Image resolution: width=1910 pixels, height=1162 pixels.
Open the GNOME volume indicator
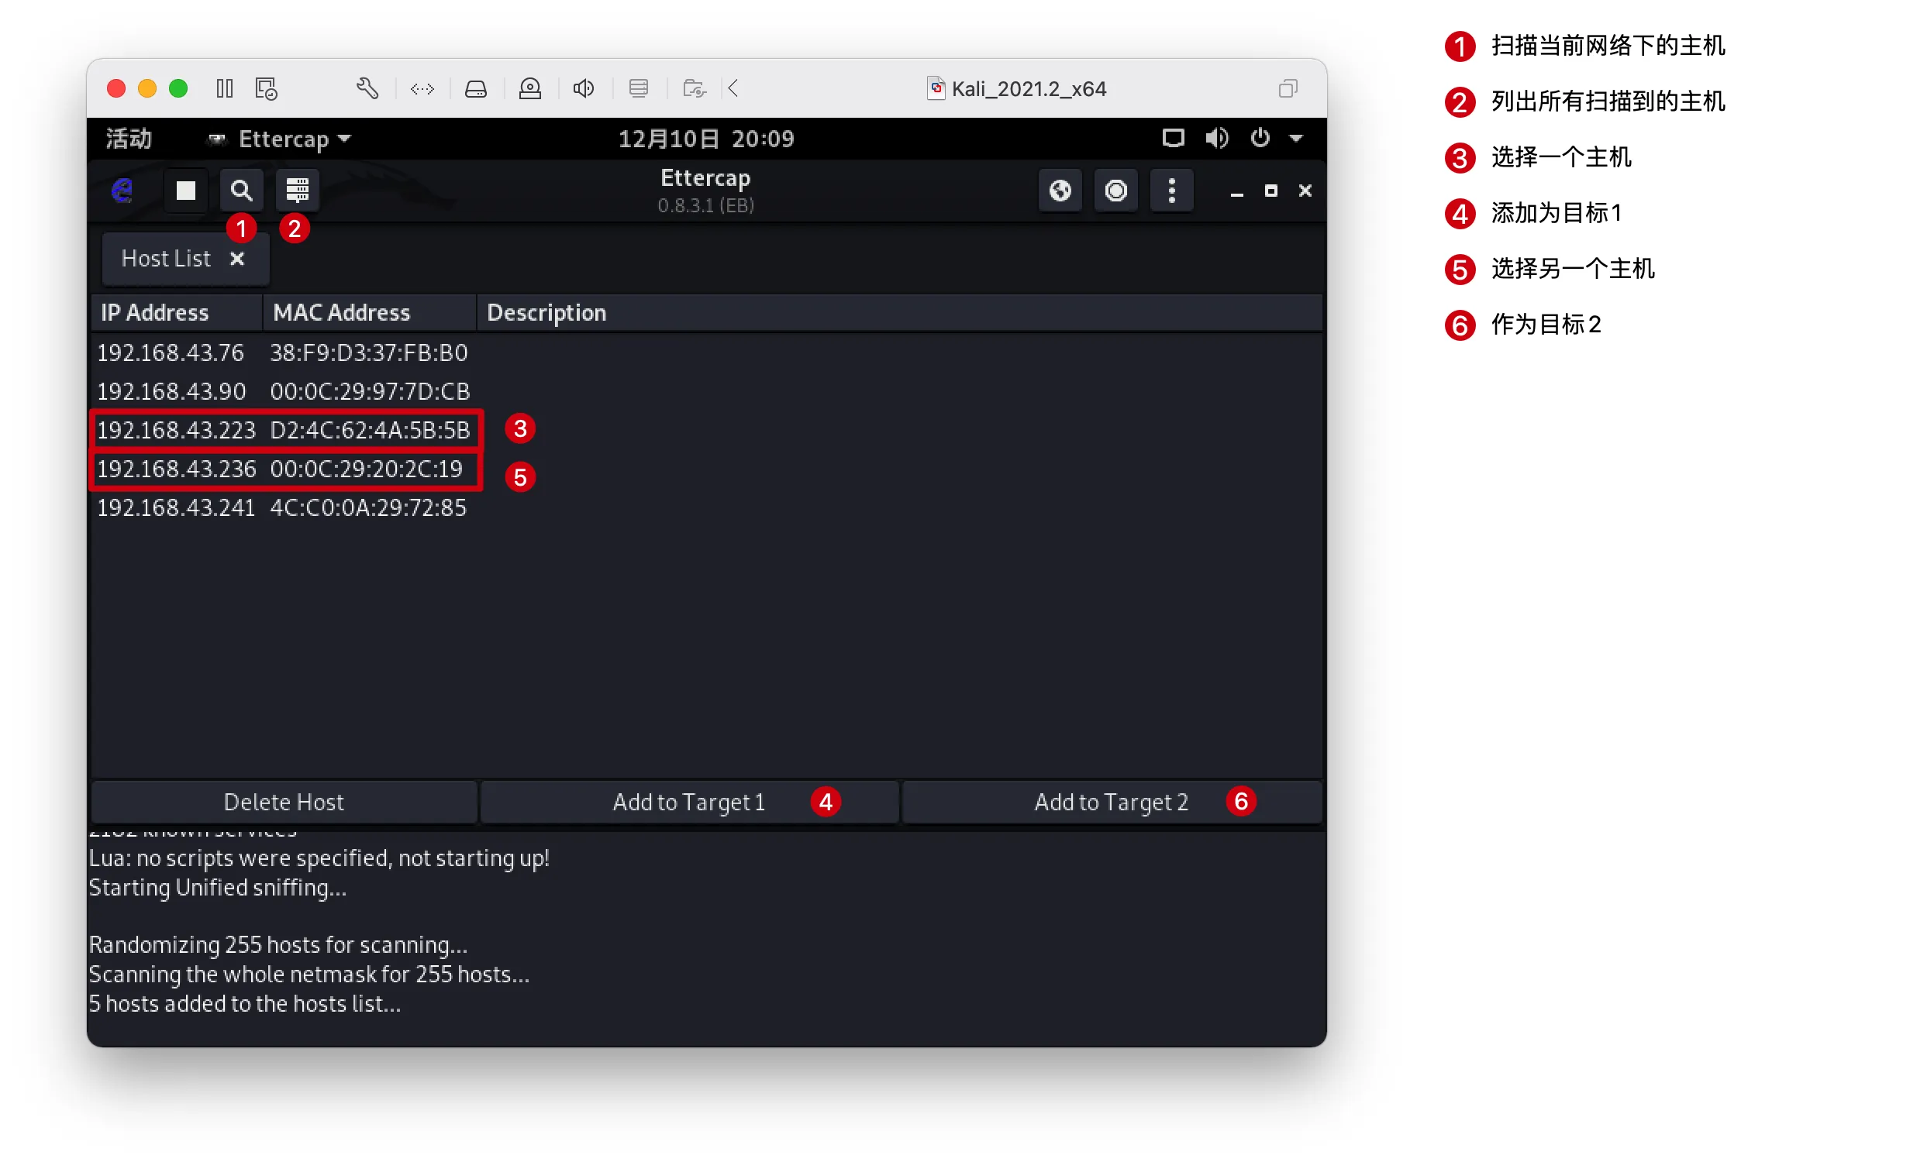pos(1217,139)
